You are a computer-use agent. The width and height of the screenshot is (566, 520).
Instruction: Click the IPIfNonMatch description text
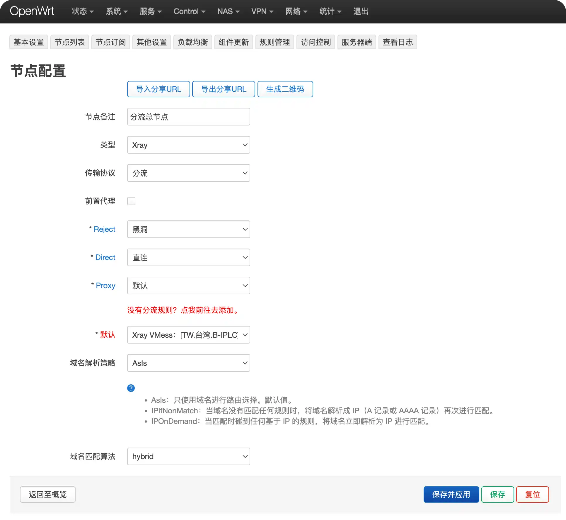[x=323, y=411]
